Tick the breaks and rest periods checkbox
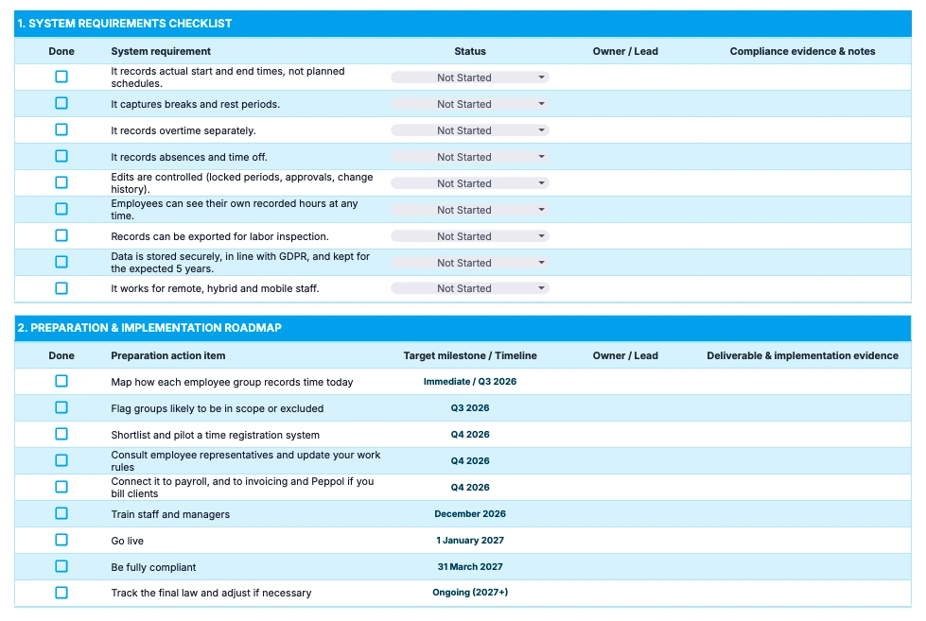 click(61, 103)
